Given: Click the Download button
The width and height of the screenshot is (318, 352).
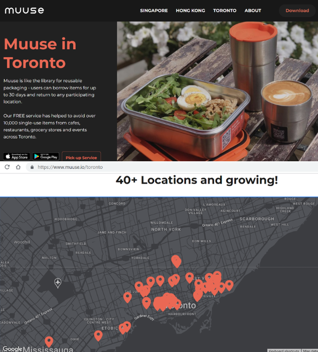Looking at the screenshot, I should (297, 11).
